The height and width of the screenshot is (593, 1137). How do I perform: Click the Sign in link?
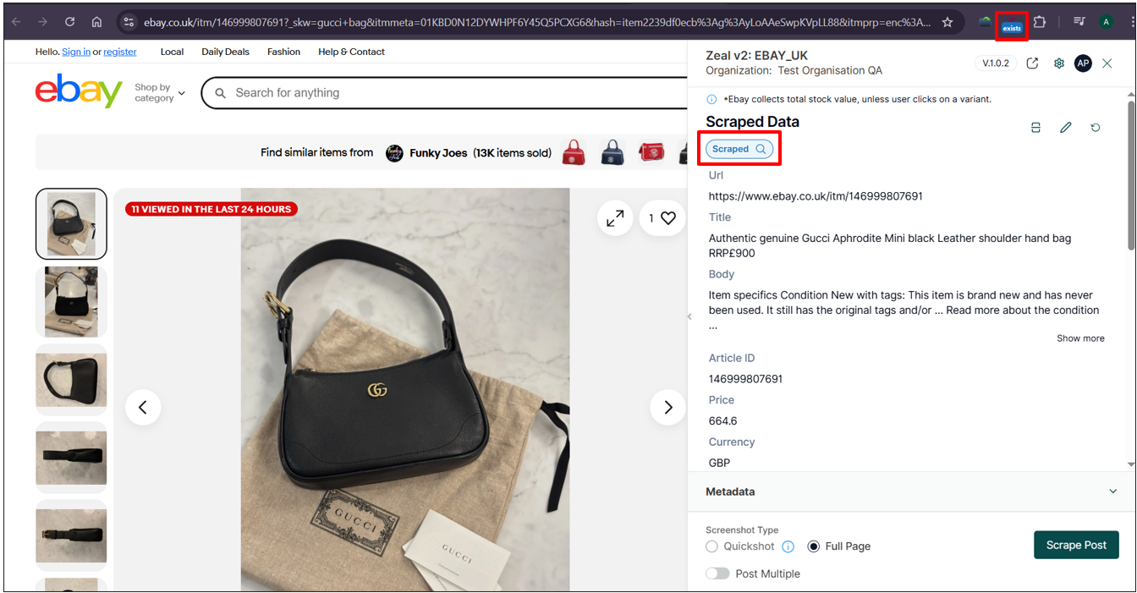coord(76,52)
